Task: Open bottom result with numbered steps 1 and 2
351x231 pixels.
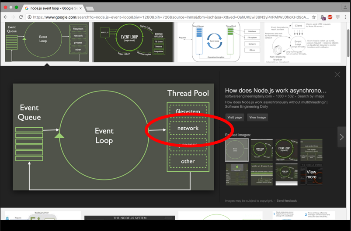Action: [304, 216]
